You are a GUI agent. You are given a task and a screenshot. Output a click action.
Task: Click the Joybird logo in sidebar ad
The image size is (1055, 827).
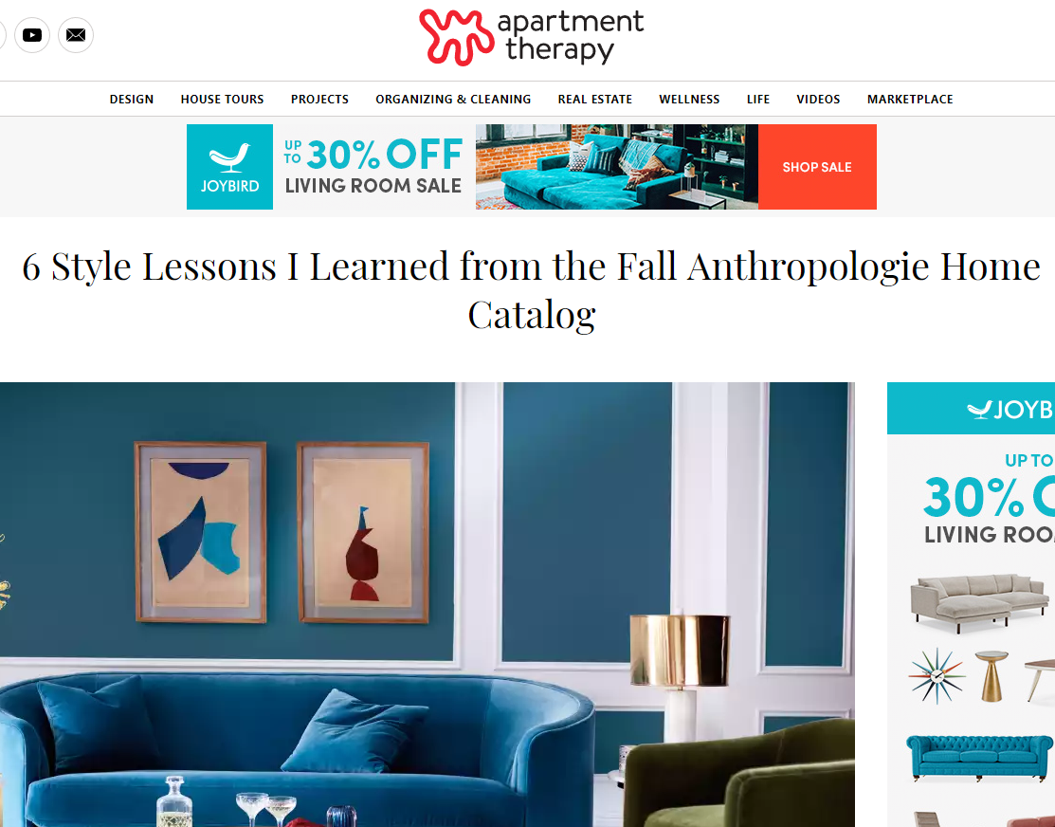(1010, 409)
